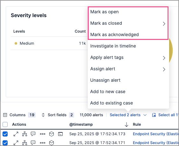Screen dimensions: 179x146
Task: Uncheck the alert at 17:52:34.173
Action: point(5,134)
